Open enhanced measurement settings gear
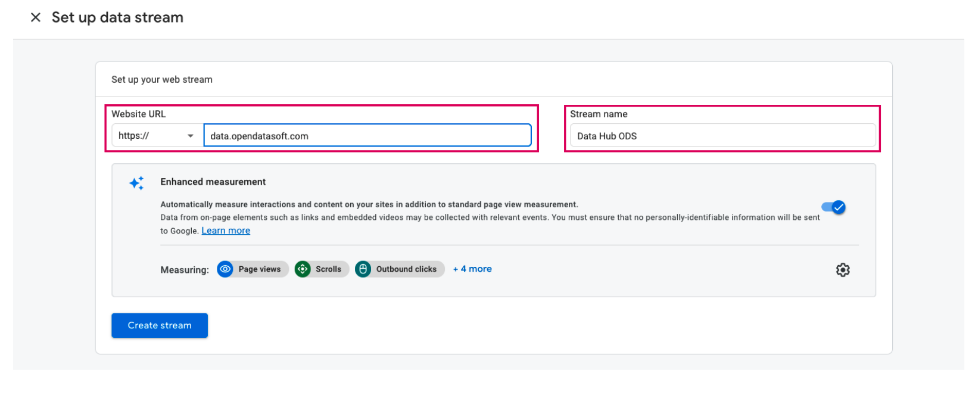Screen dimensions: 972x395 (842, 270)
